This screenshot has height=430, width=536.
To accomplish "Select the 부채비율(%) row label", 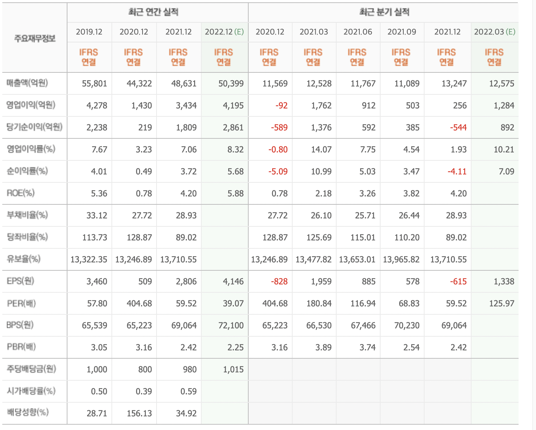I will tap(27, 215).
